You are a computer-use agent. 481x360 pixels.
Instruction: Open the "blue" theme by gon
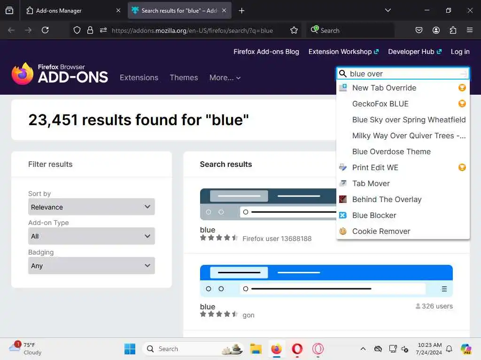207,307
